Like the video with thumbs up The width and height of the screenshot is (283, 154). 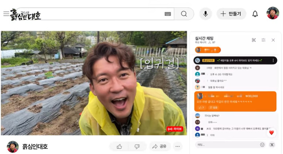tap(119, 146)
